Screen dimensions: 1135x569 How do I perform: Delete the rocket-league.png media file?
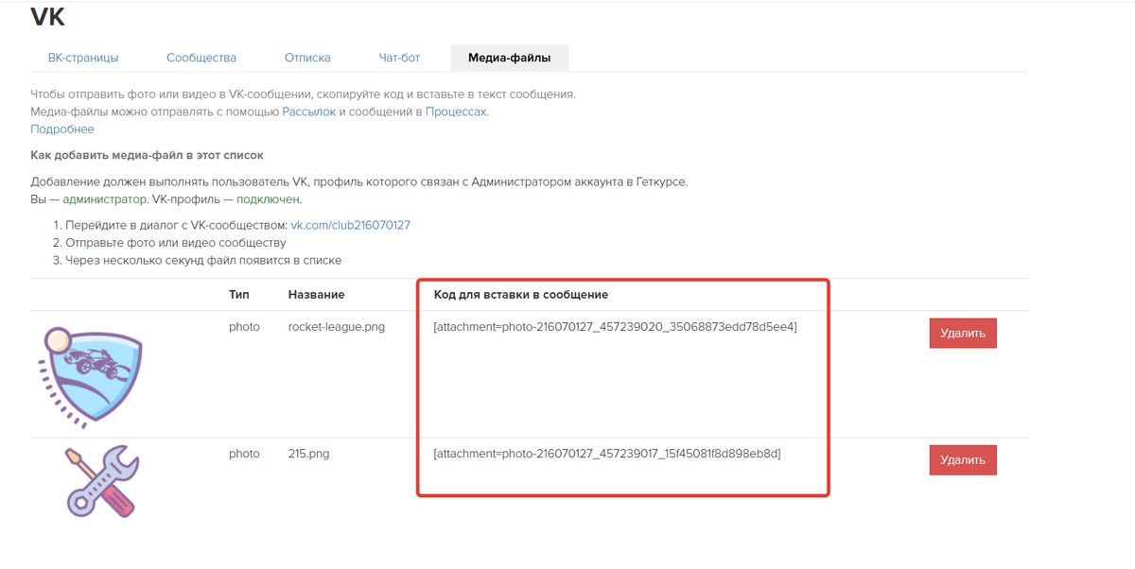(x=963, y=333)
